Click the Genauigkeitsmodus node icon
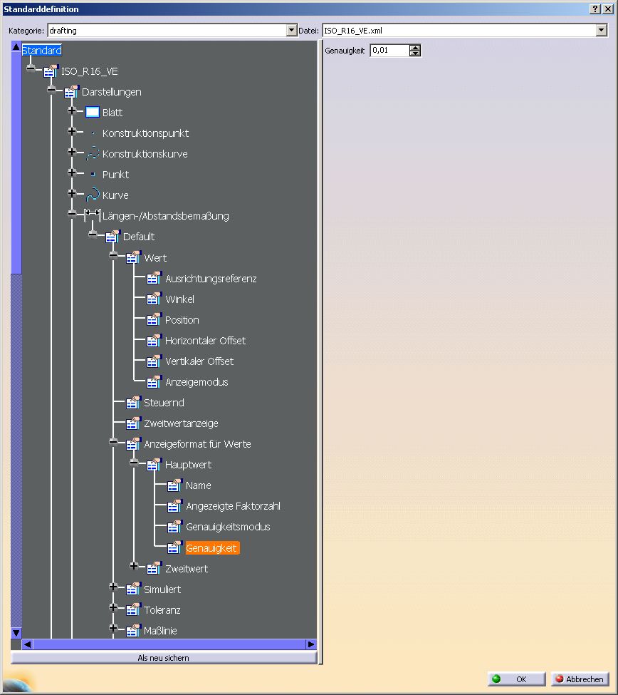The width and height of the screenshot is (618, 695). click(x=175, y=526)
